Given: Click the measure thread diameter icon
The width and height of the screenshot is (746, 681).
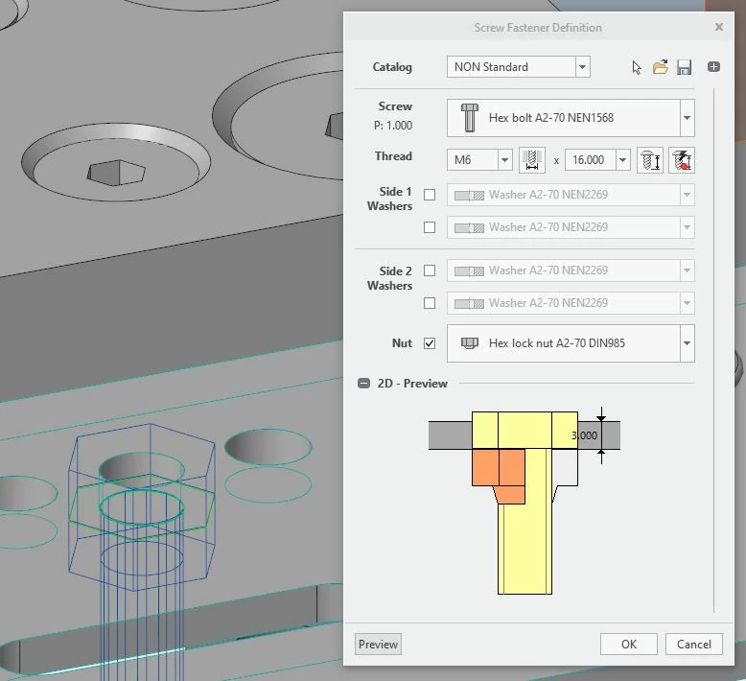Looking at the screenshot, I should point(532,160).
